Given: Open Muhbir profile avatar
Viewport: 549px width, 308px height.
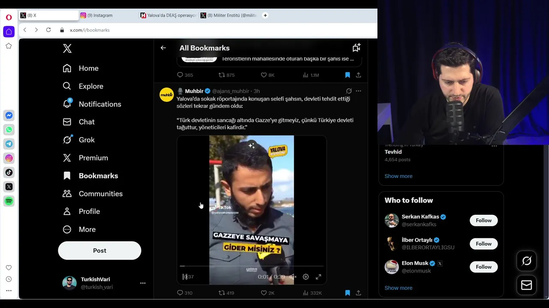Looking at the screenshot, I should pos(167,95).
